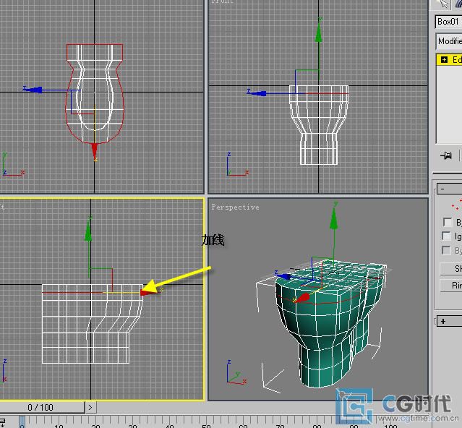Toggle the first By checkbox in Selection
This screenshot has width=462, height=428.
tap(447, 222)
